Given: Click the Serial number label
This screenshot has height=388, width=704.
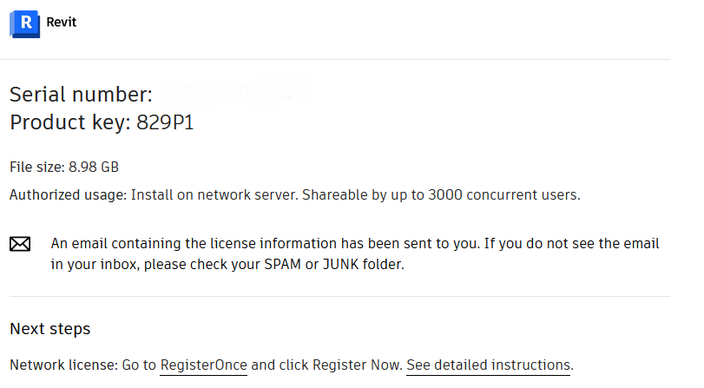Looking at the screenshot, I should pyautogui.click(x=81, y=95).
